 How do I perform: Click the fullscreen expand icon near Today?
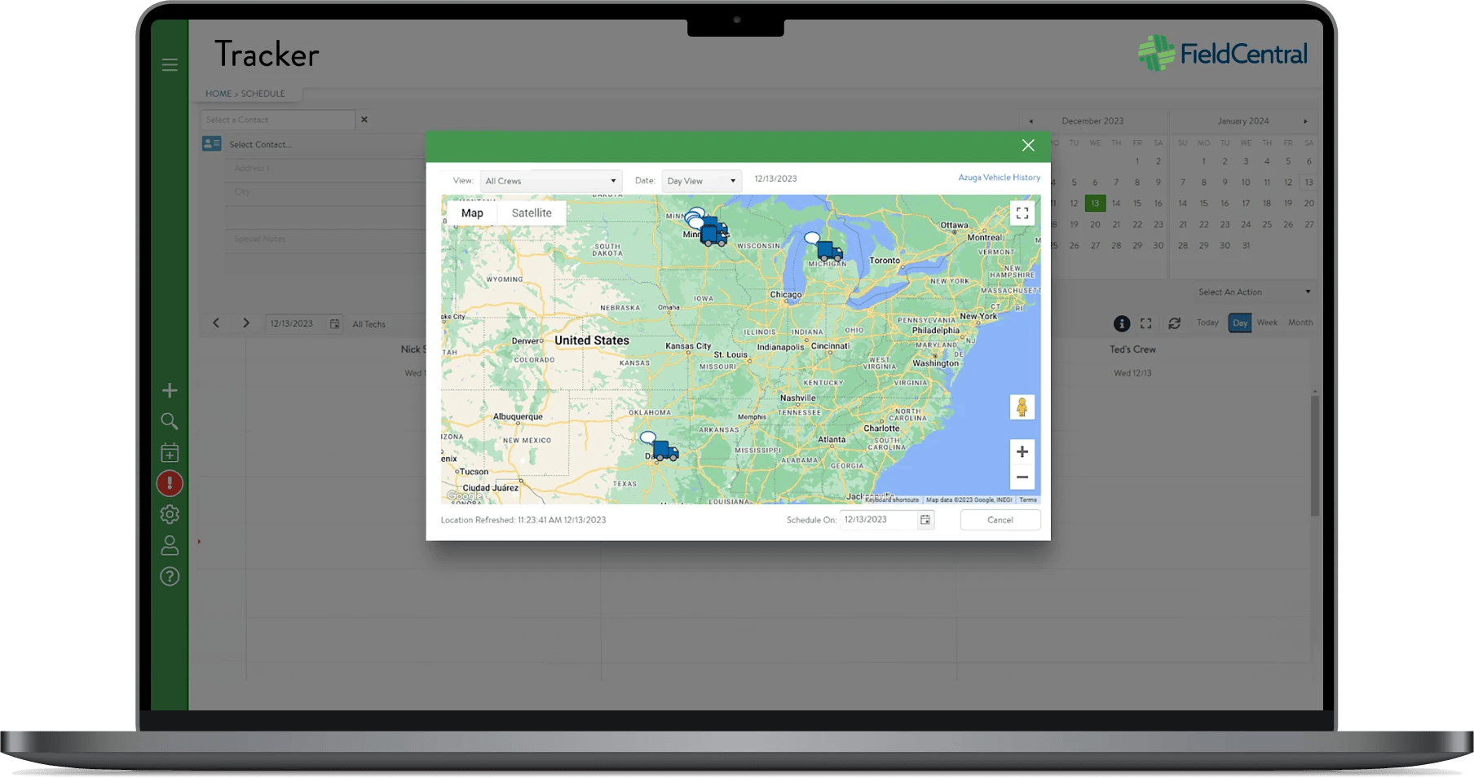pos(1146,323)
